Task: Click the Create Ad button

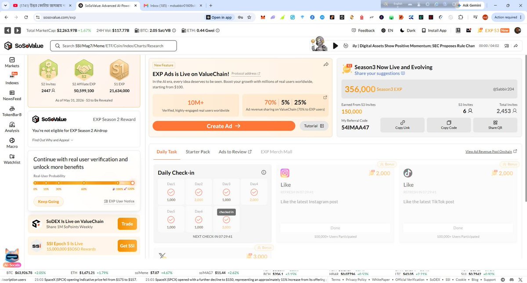Action: 224,126
